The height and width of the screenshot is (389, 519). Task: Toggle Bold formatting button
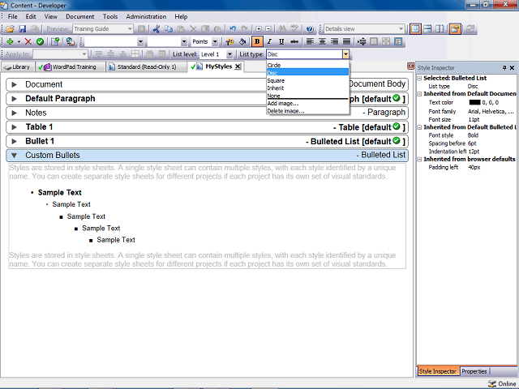point(257,41)
